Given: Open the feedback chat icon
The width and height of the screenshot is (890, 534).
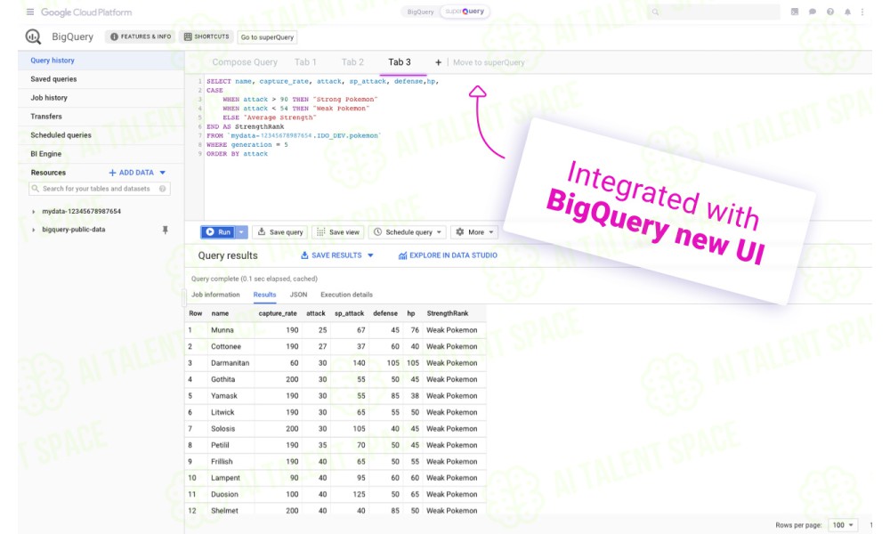Looking at the screenshot, I should click(813, 12).
